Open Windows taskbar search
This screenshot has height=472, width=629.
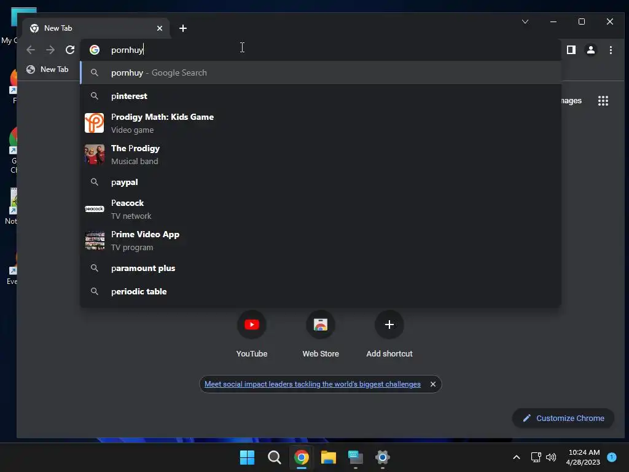coord(275,457)
